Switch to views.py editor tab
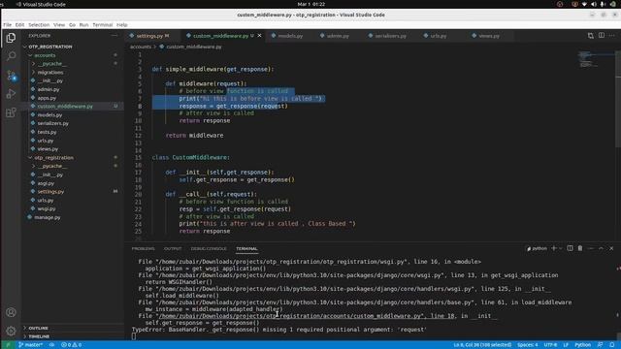 [x=489, y=36]
